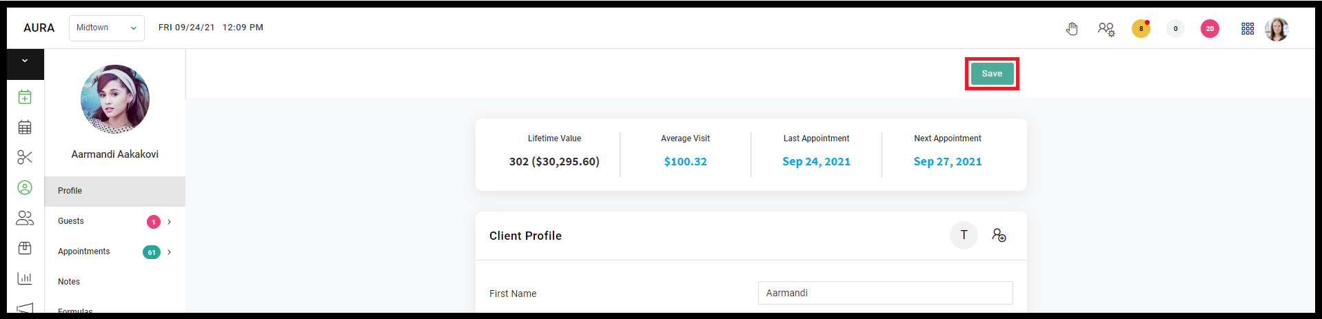The image size is (1322, 319).
Task: Open the reports bar chart sidebar icon
Action: coord(25,278)
